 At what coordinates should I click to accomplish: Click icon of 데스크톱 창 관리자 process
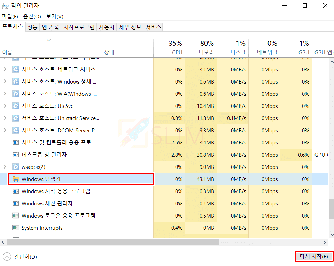[x=16, y=154]
